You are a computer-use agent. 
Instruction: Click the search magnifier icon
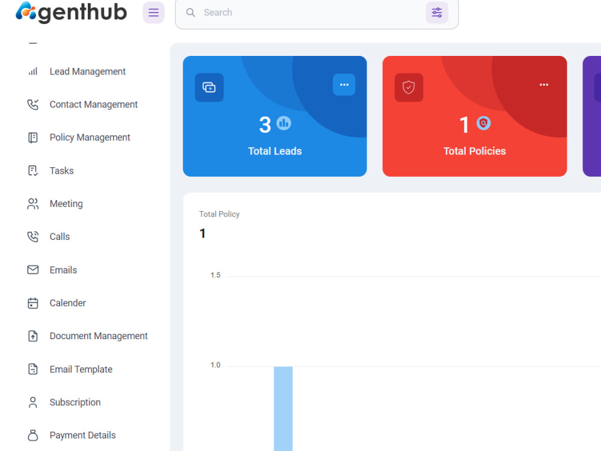click(x=191, y=12)
